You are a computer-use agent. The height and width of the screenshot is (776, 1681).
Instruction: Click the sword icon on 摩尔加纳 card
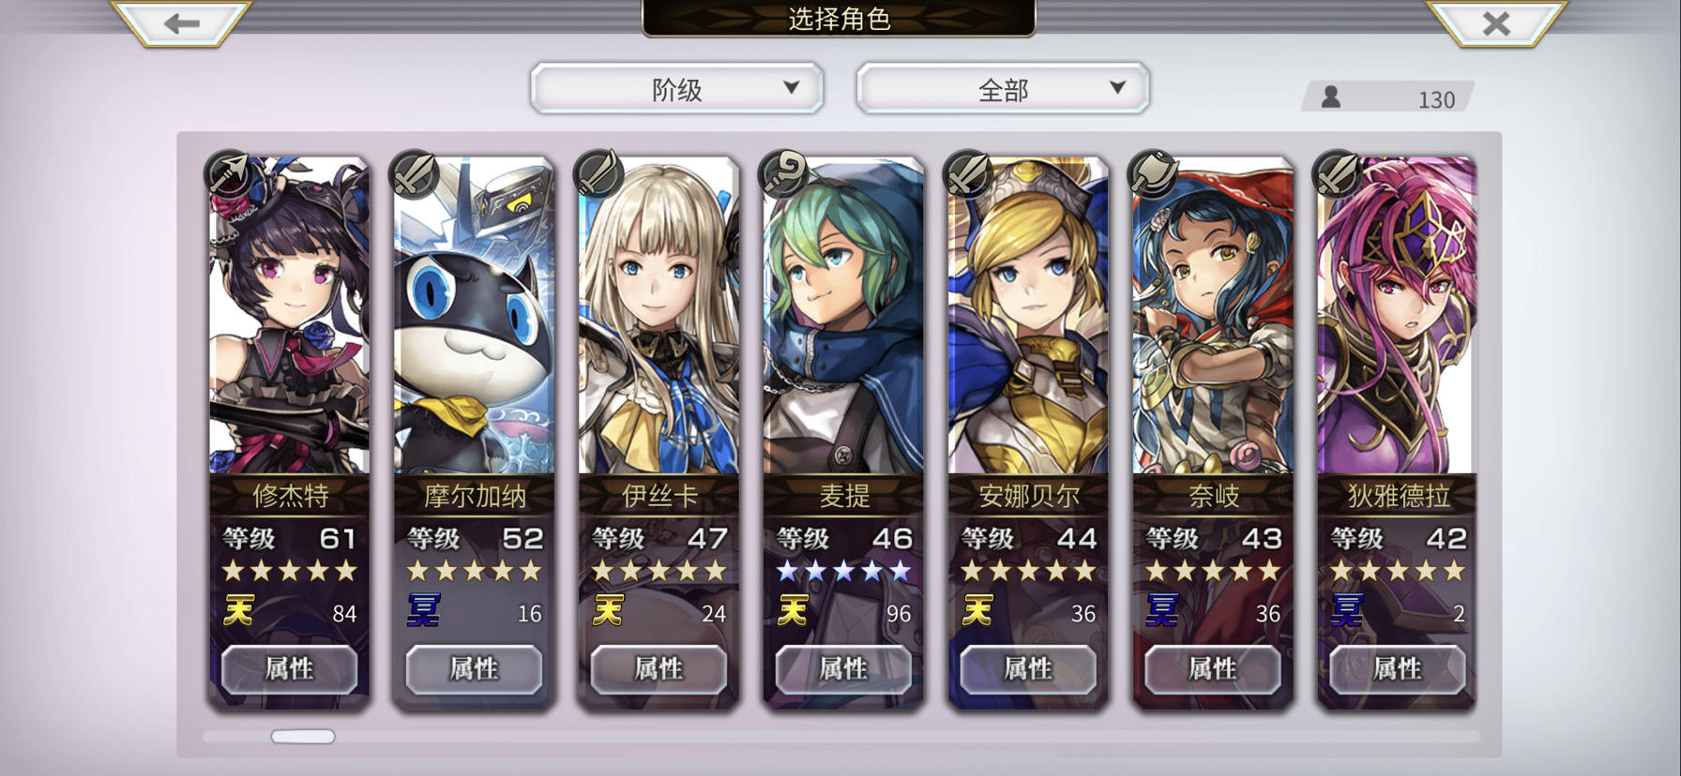tap(413, 172)
